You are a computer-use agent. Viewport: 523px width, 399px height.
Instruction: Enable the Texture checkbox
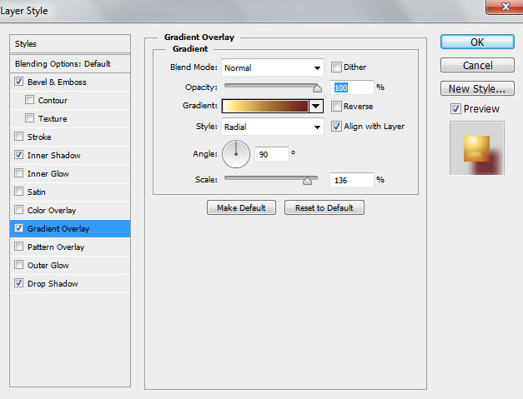[29, 118]
